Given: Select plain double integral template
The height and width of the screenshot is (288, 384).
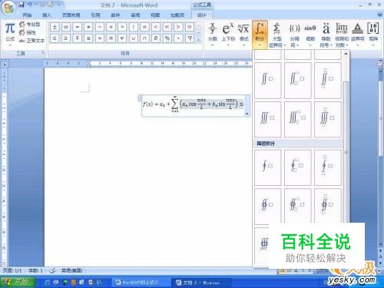Looking at the screenshot, I should pyautogui.click(x=267, y=81).
